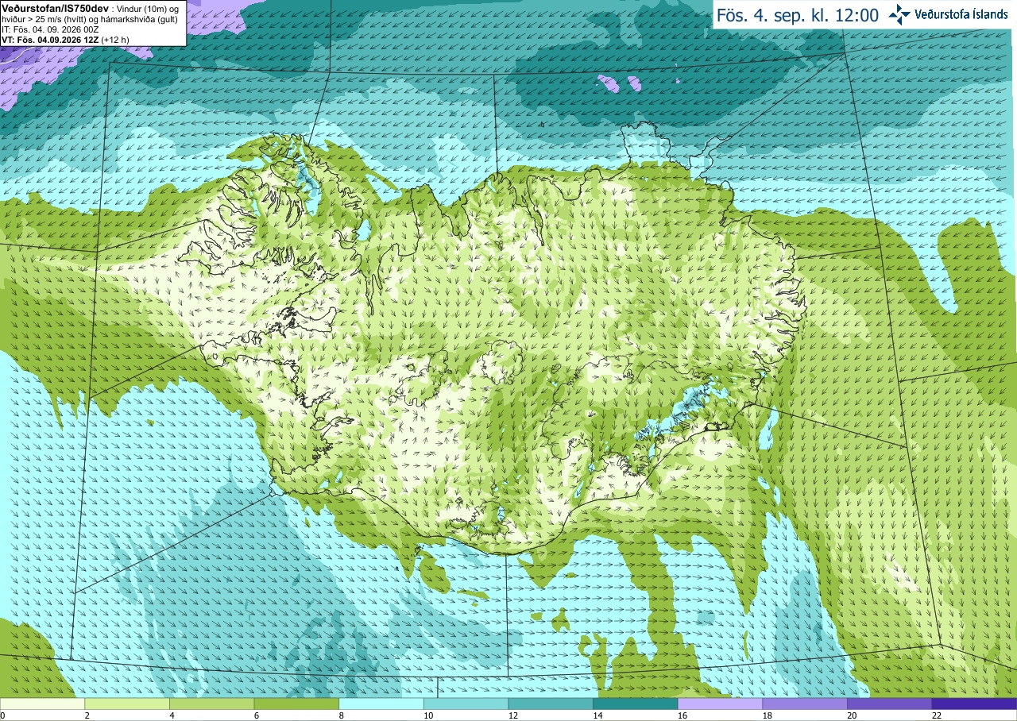Pick the violet 20–22 m/s legend swatch
Viewport: 1017px width, 721px height.
[889, 704]
